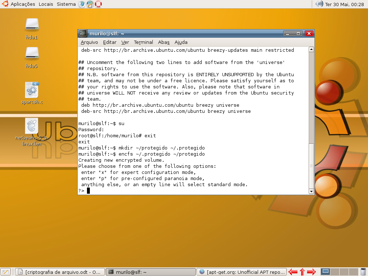Open the Locais menu
The image size is (368, 276).
click(46, 4)
